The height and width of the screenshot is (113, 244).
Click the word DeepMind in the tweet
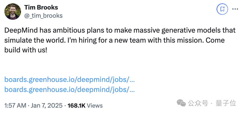click(21, 30)
